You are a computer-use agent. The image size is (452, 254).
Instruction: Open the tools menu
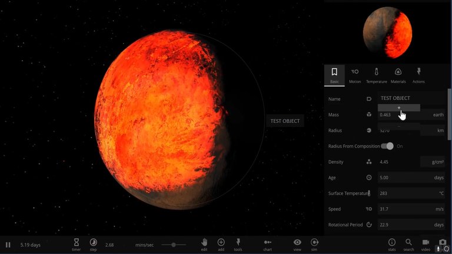click(238, 245)
